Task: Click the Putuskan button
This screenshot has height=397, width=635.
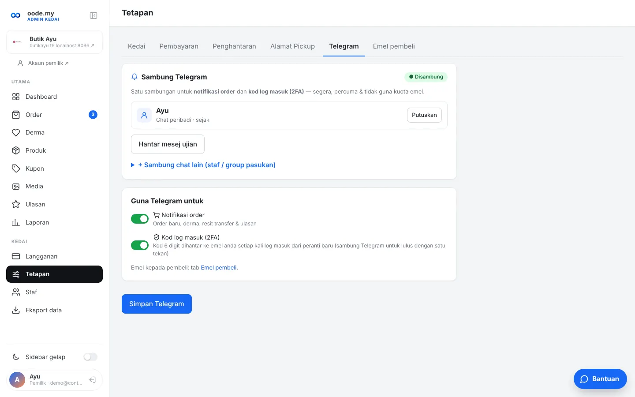Action: click(x=424, y=115)
